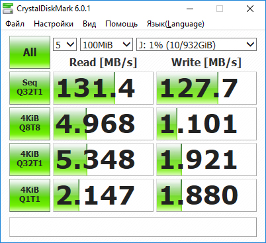The width and height of the screenshot is (266, 243).
Task: Click the Seq read result 131.4
Action: [x=103, y=88]
